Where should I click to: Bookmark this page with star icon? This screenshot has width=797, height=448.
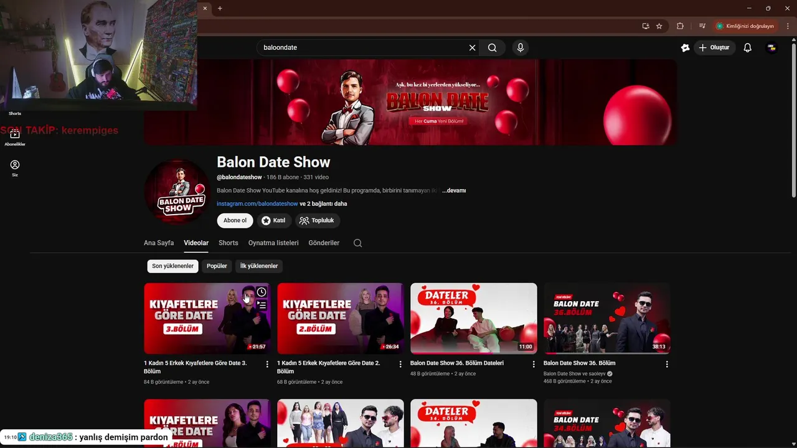tap(659, 26)
